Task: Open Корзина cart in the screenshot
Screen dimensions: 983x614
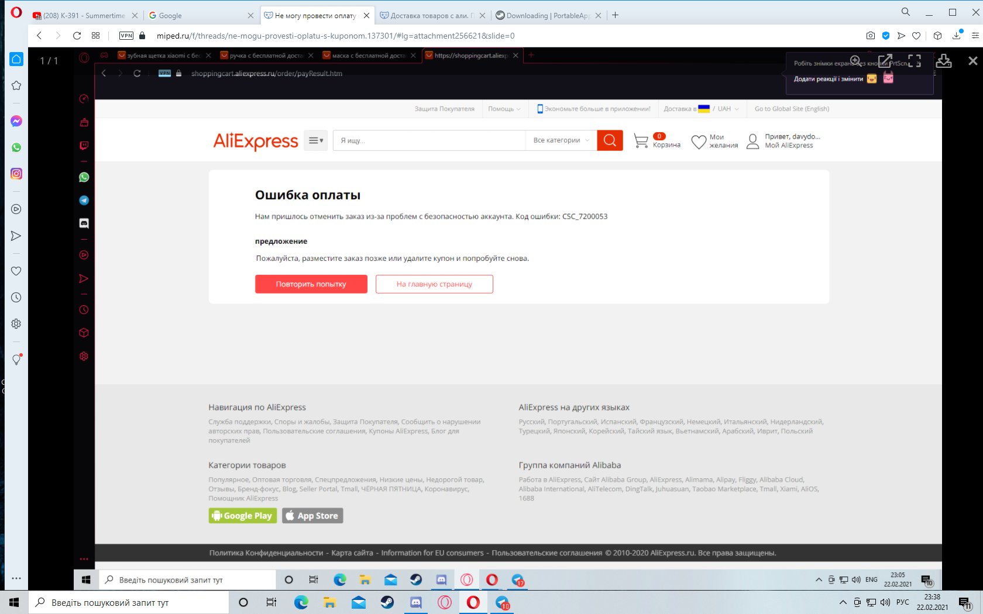Action: (x=657, y=141)
